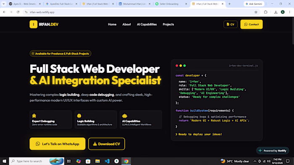
Task: Open the volume control icon
Action: tap(269, 161)
